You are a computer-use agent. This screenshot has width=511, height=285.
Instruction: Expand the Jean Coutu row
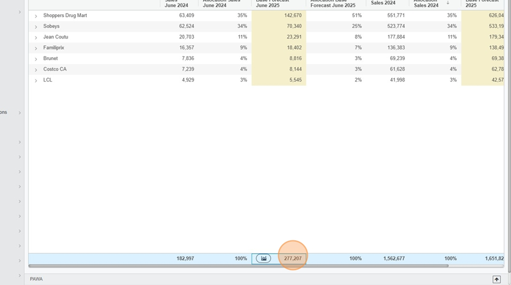click(36, 37)
